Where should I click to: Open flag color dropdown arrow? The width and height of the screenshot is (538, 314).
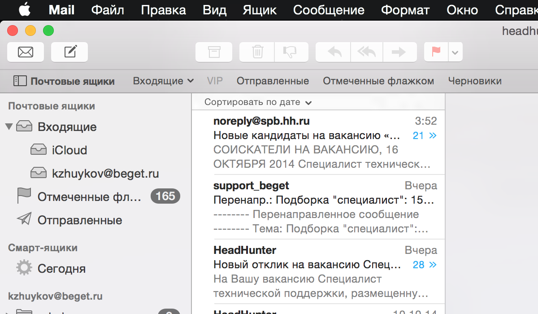456,52
